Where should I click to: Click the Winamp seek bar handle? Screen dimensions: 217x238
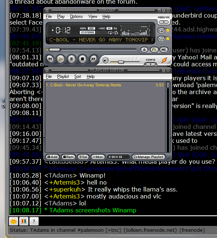pyautogui.click(x=55, y=50)
